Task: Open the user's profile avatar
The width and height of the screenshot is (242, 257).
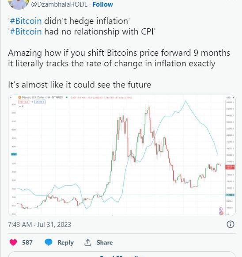Action: click(x=18, y=4)
